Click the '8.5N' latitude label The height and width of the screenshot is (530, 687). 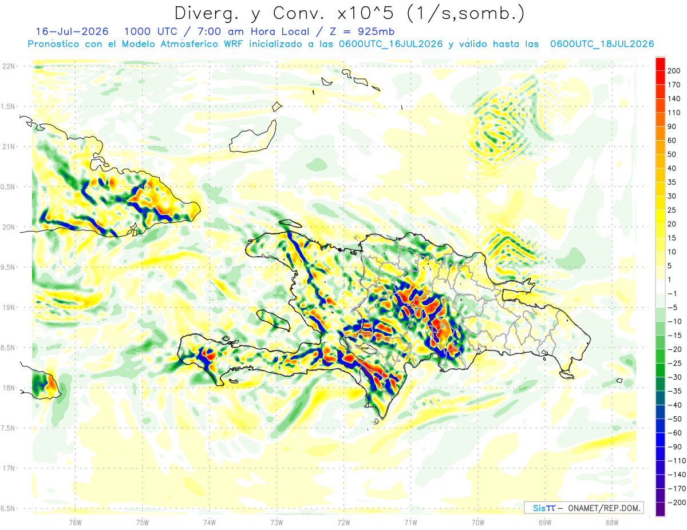point(7,348)
